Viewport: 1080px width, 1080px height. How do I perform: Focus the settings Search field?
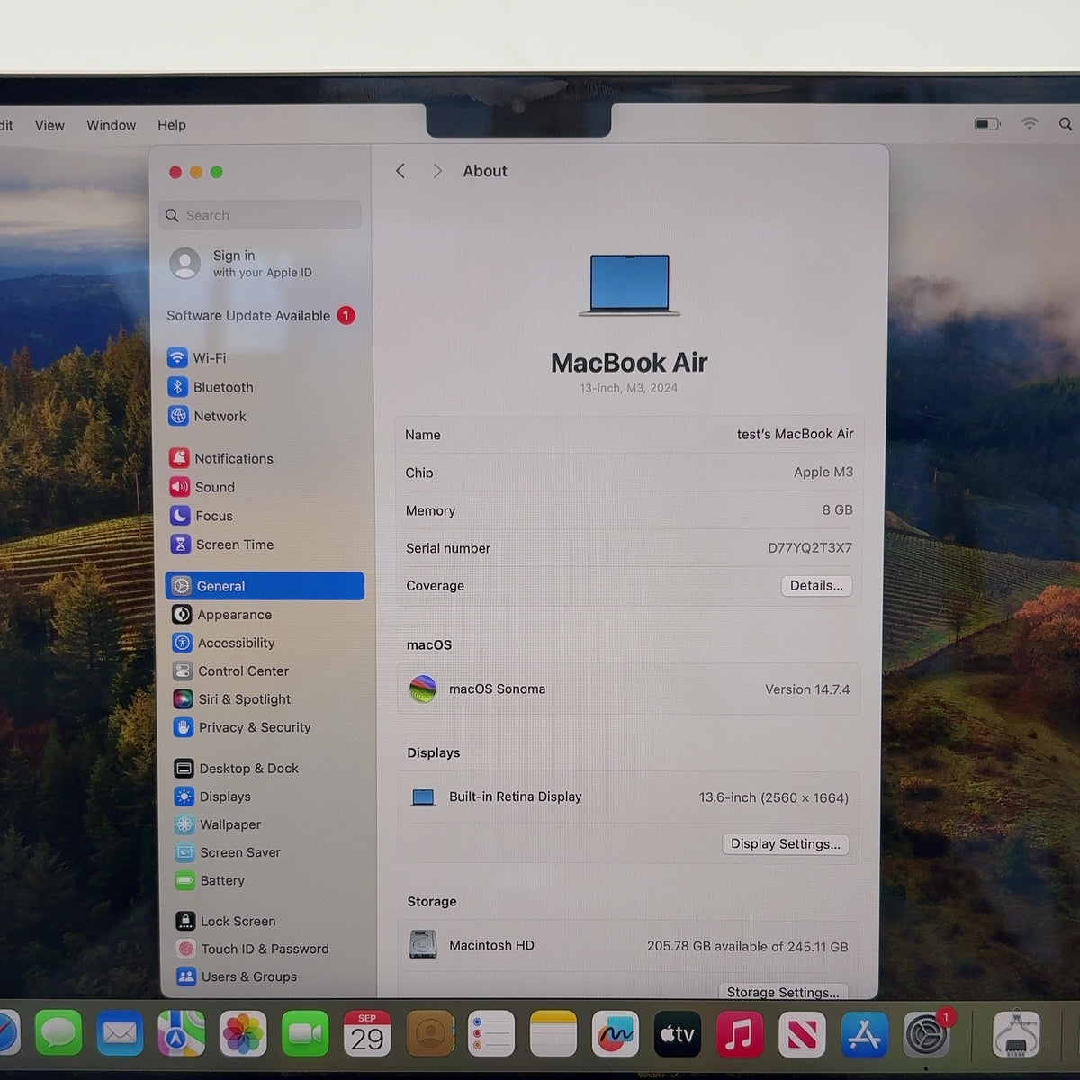261,215
